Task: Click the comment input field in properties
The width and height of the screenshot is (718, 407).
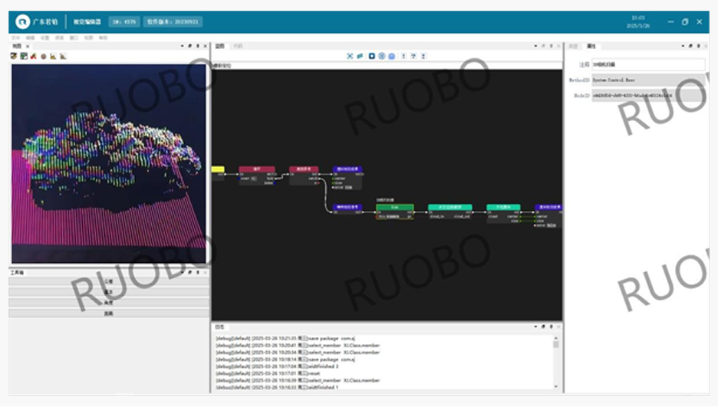Action: [647, 64]
